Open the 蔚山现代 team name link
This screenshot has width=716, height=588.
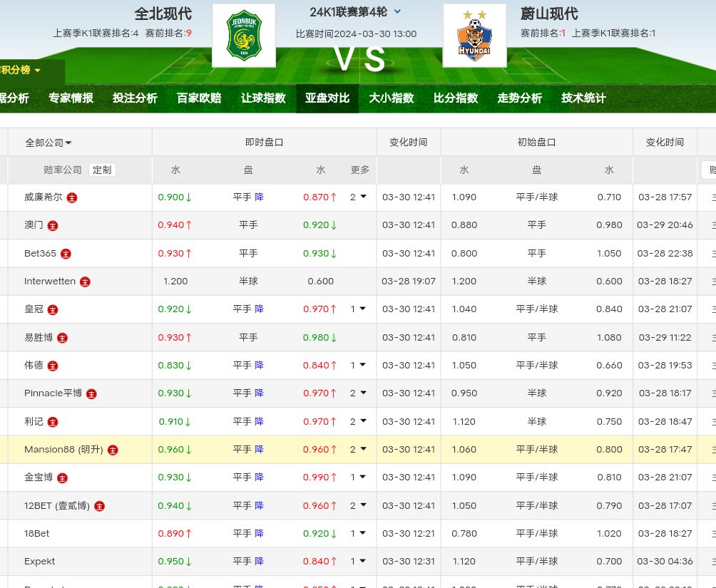(x=549, y=14)
